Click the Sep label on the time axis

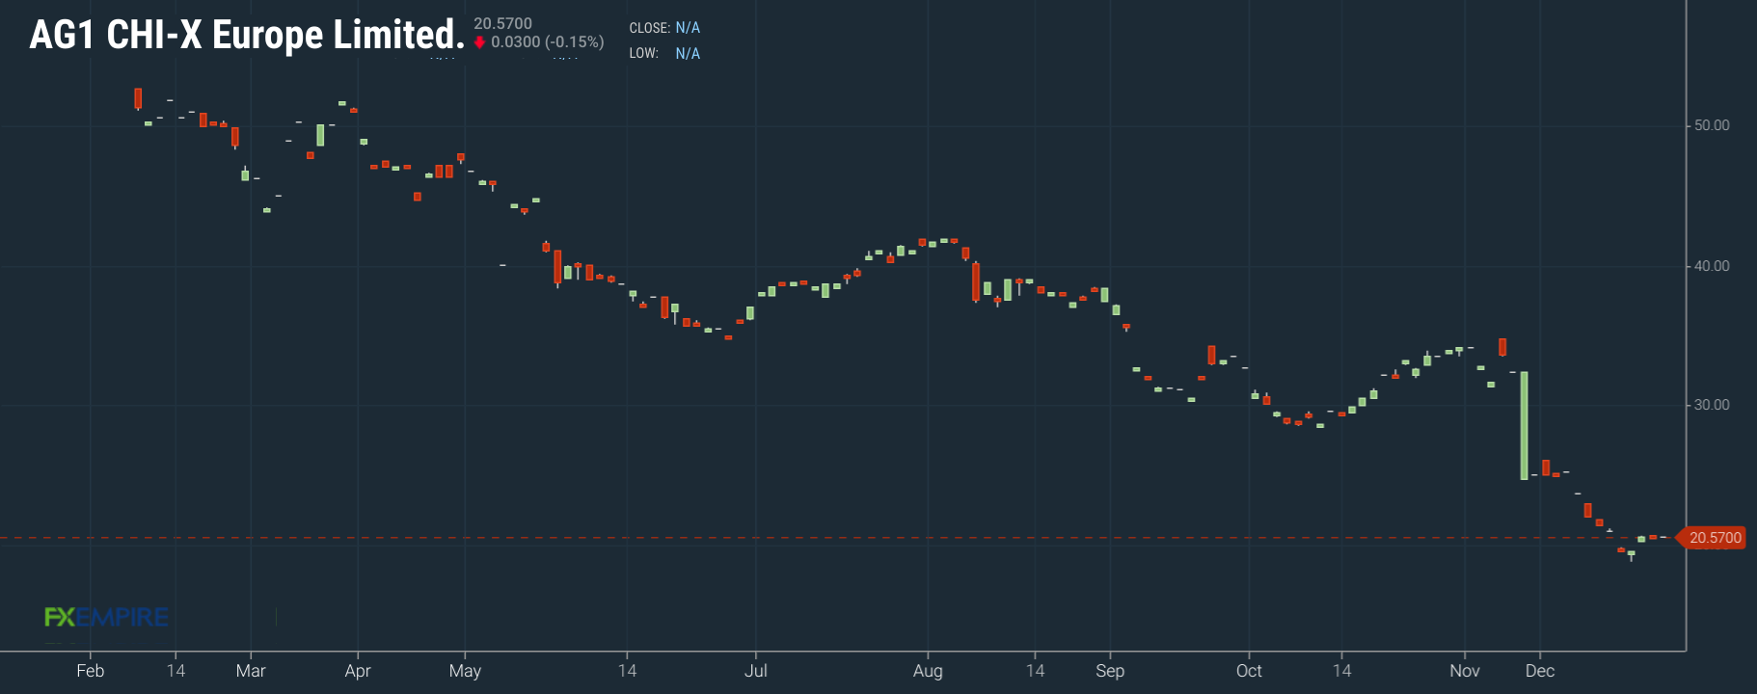pos(1110,671)
